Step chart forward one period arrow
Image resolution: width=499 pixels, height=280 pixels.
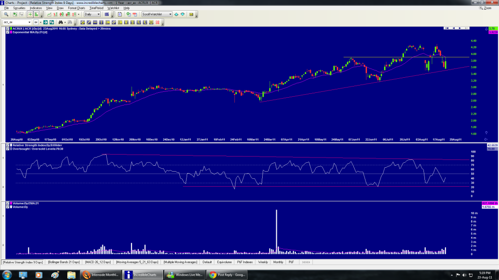coord(460,28)
